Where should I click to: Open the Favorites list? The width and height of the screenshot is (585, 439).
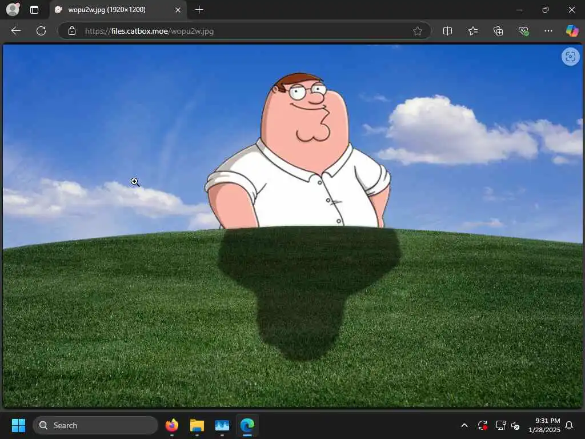[473, 31]
